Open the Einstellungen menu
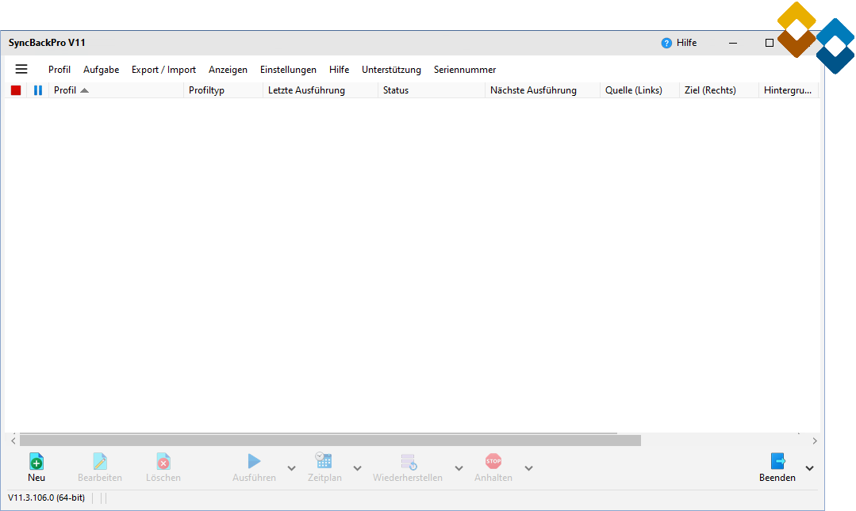The width and height of the screenshot is (856, 511). click(288, 70)
